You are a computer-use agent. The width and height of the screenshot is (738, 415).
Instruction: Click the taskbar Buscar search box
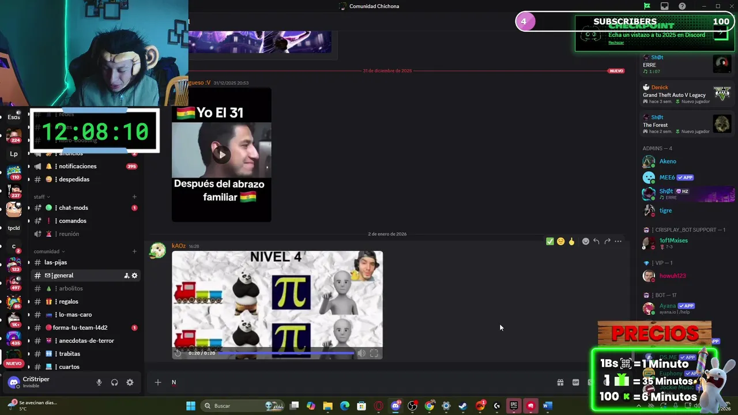tap(242, 406)
